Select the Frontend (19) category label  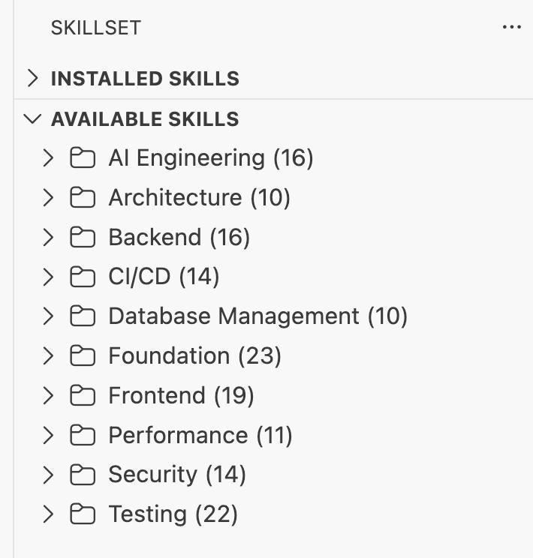pyautogui.click(x=181, y=396)
